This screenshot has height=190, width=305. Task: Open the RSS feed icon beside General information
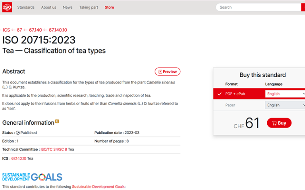(57, 122)
